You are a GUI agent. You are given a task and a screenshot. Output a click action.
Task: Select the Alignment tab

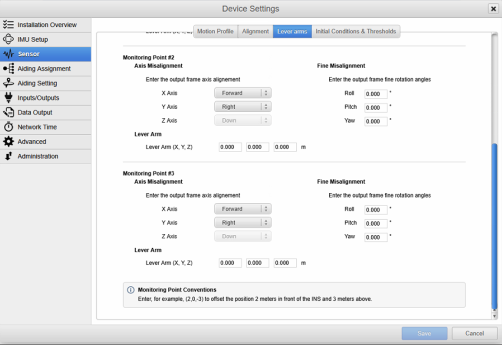(x=255, y=31)
